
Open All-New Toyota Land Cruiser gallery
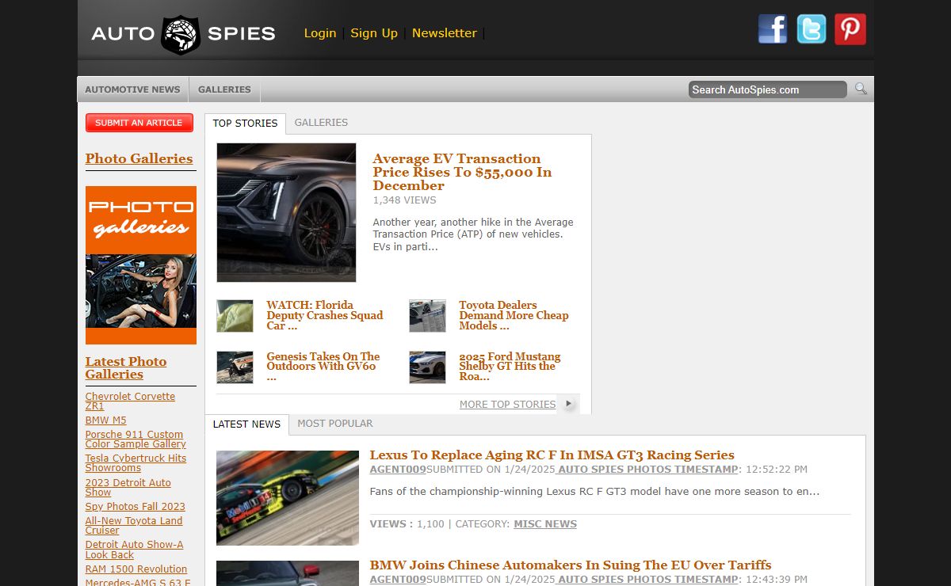pyautogui.click(x=134, y=526)
